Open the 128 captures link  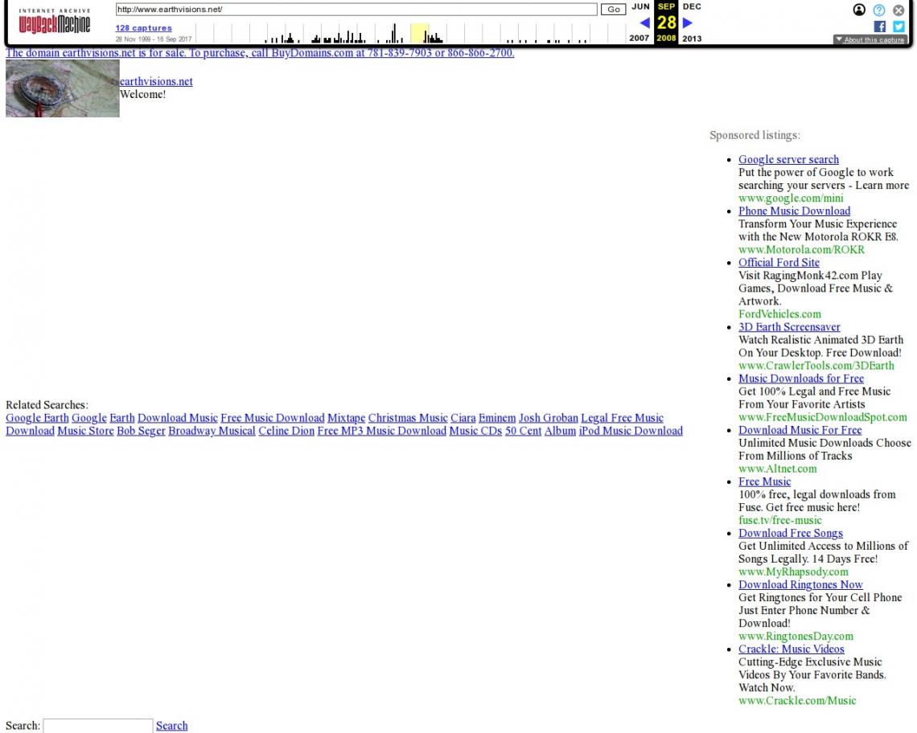pyautogui.click(x=143, y=27)
